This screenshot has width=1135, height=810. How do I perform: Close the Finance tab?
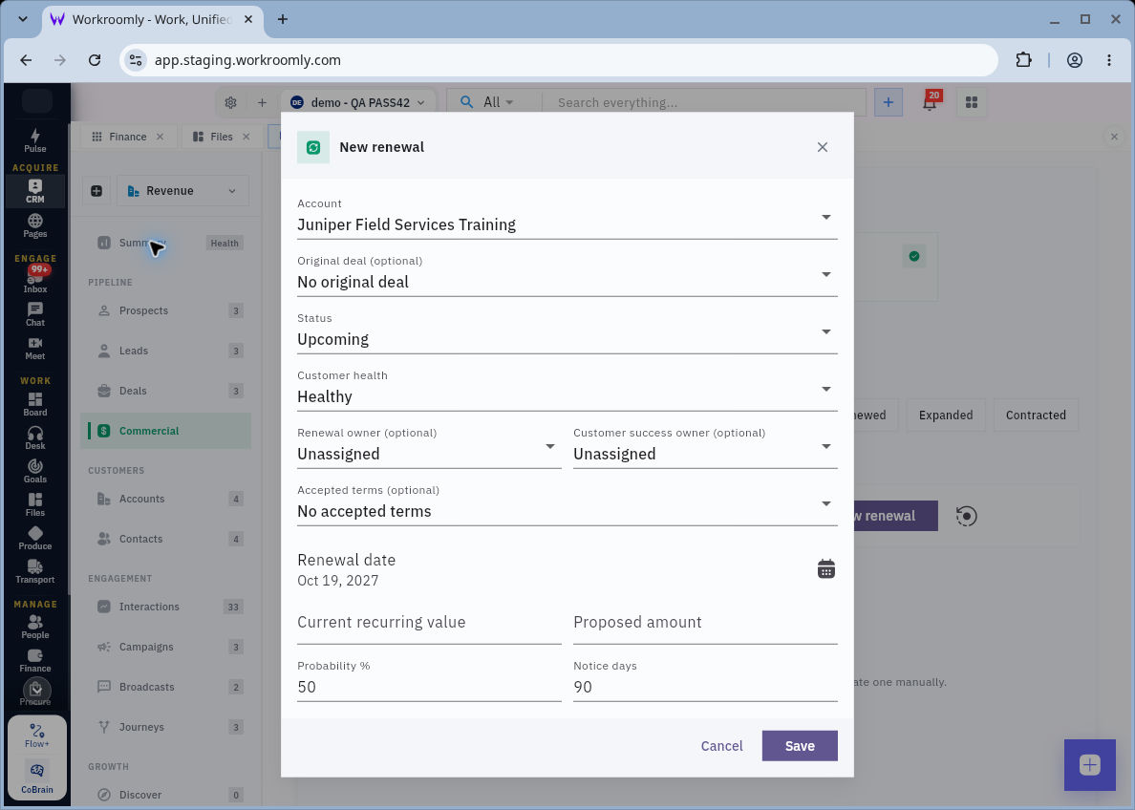160,137
